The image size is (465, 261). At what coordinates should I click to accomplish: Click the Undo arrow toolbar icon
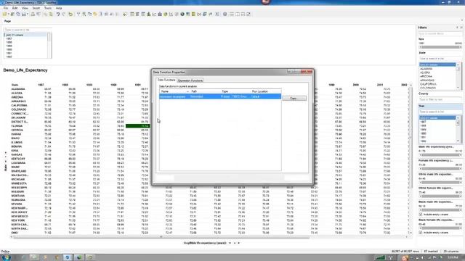58,14
